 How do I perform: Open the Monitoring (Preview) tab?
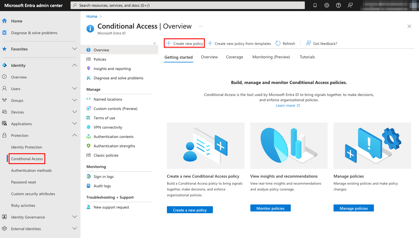(x=271, y=57)
